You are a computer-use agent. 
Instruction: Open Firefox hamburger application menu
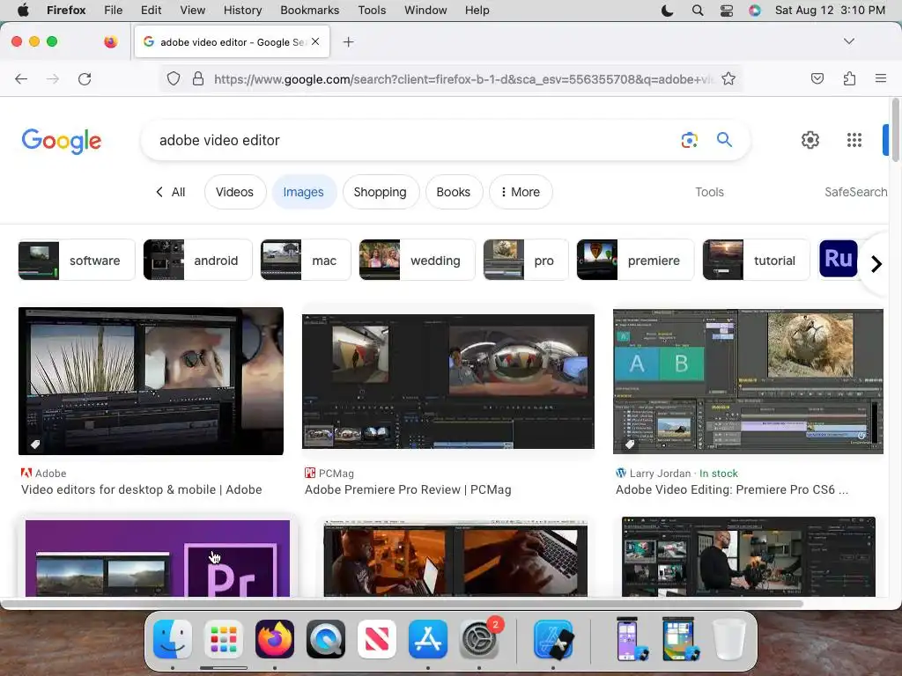pyautogui.click(x=881, y=78)
